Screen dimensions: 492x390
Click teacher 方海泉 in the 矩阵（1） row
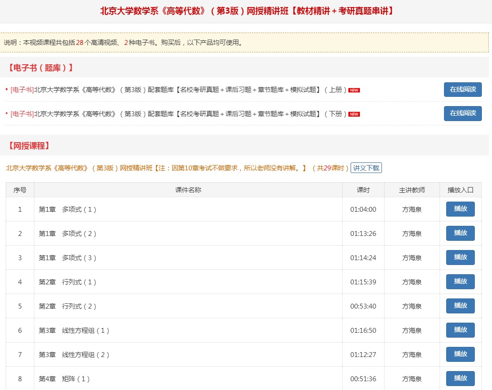tap(412, 379)
